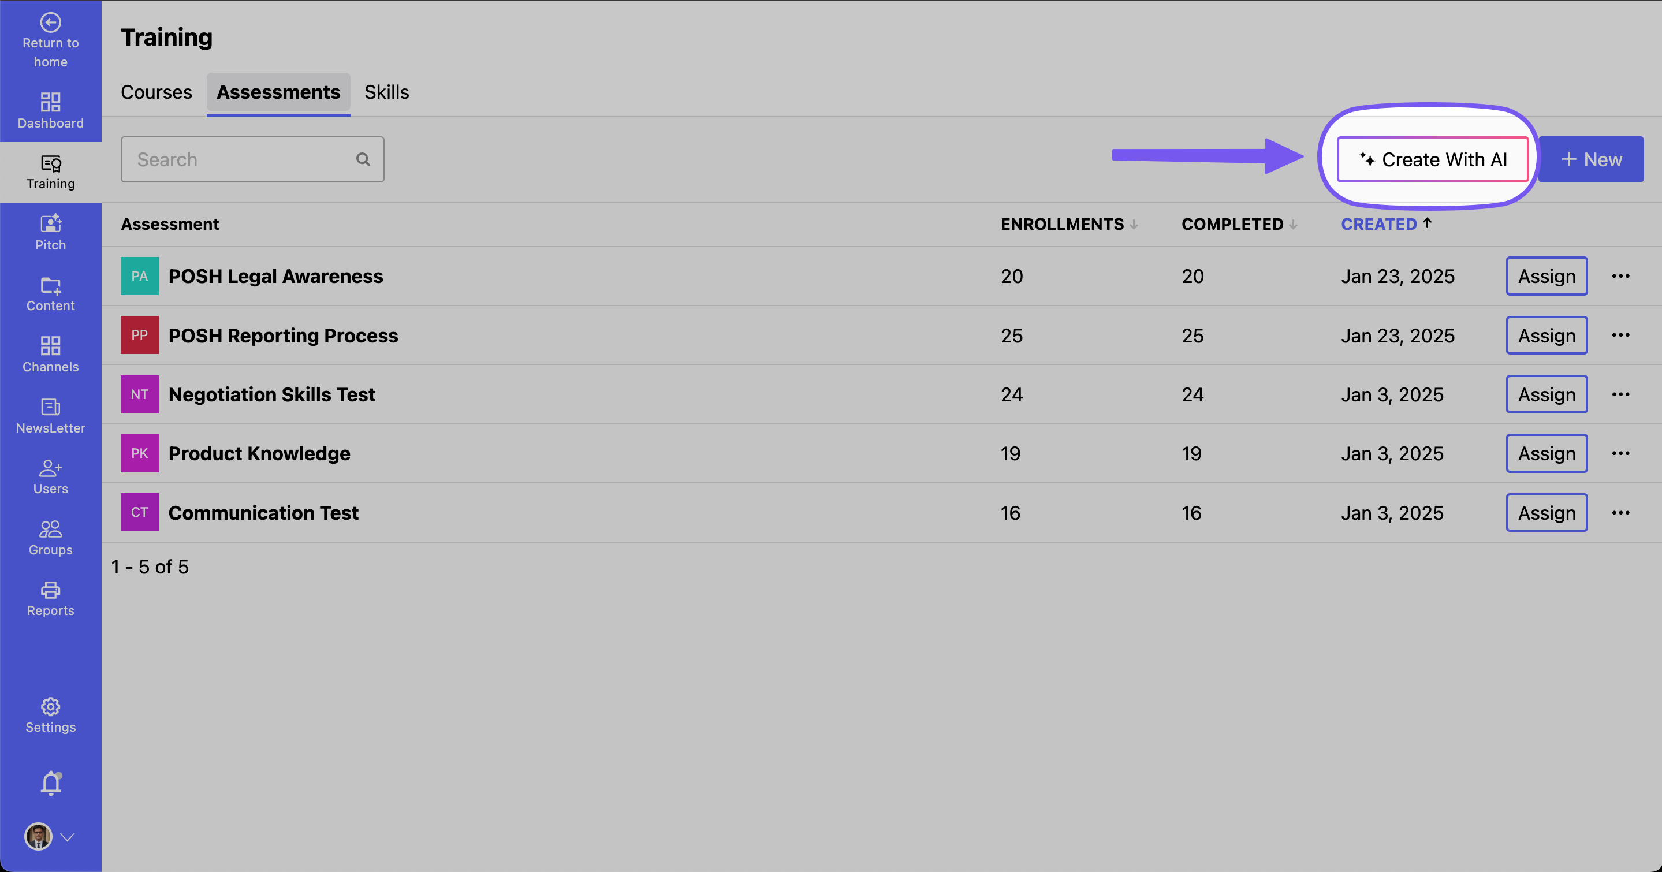This screenshot has height=872, width=1662.
Task: Click the Return to home arrow icon
Action: pyautogui.click(x=50, y=23)
